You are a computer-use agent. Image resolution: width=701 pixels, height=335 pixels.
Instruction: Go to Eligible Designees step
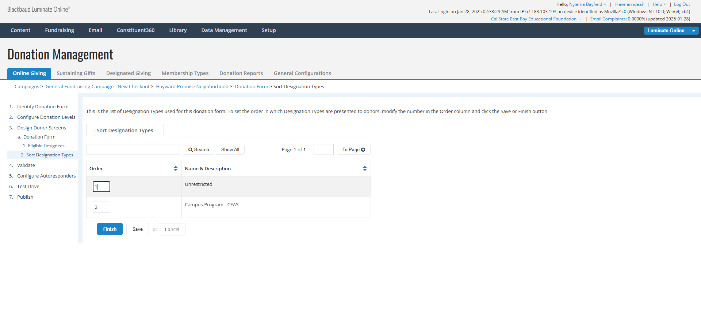tap(46, 146)
